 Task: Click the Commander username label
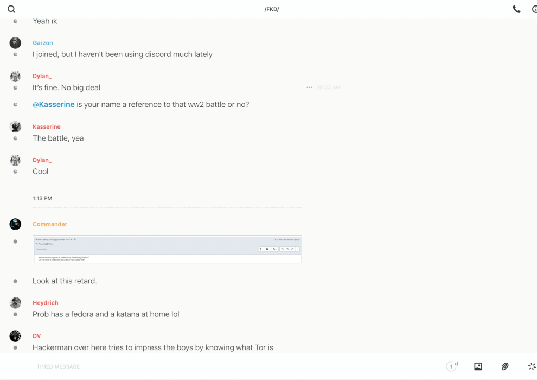(x=50, y=224)
